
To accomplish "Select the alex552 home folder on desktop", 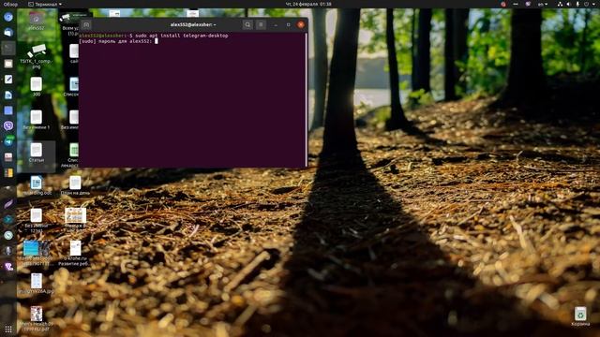I will click(37, 21).
